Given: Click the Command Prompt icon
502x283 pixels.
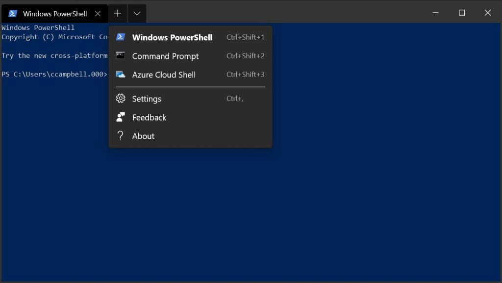Looking at the screenshot, I should click(121, 56).
